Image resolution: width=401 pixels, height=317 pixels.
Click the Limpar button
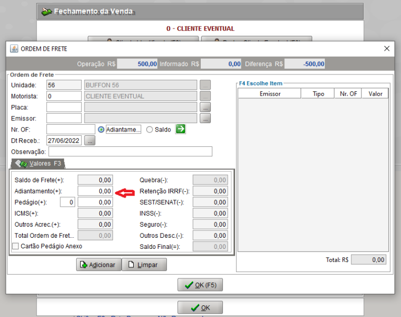(144, 265)
